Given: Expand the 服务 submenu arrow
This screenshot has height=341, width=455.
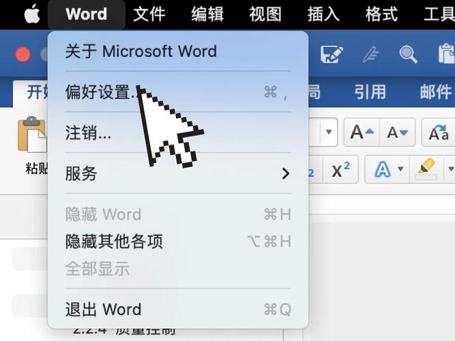Looking at the screenshot, I should coord(286,173).
